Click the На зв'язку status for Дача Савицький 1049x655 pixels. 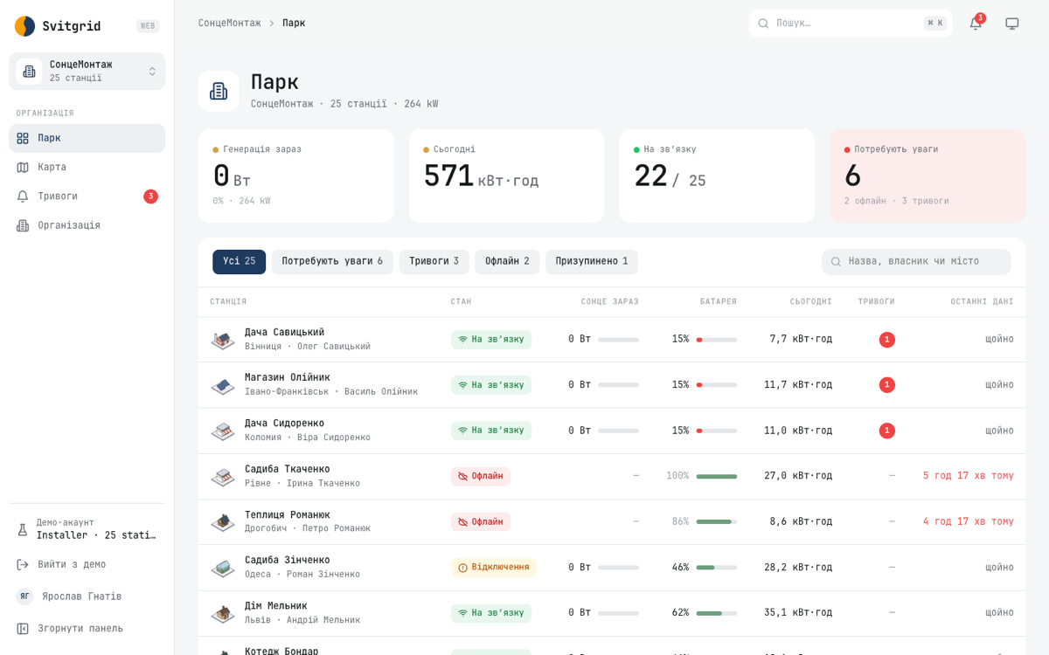[491, 340]
